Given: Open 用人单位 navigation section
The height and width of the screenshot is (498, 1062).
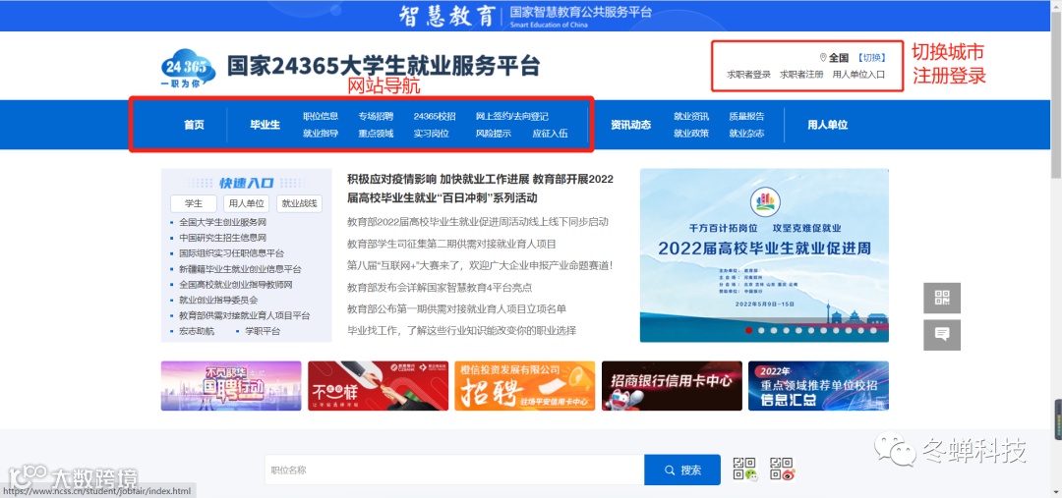Looking at the screenshot, I should (827, 125).
